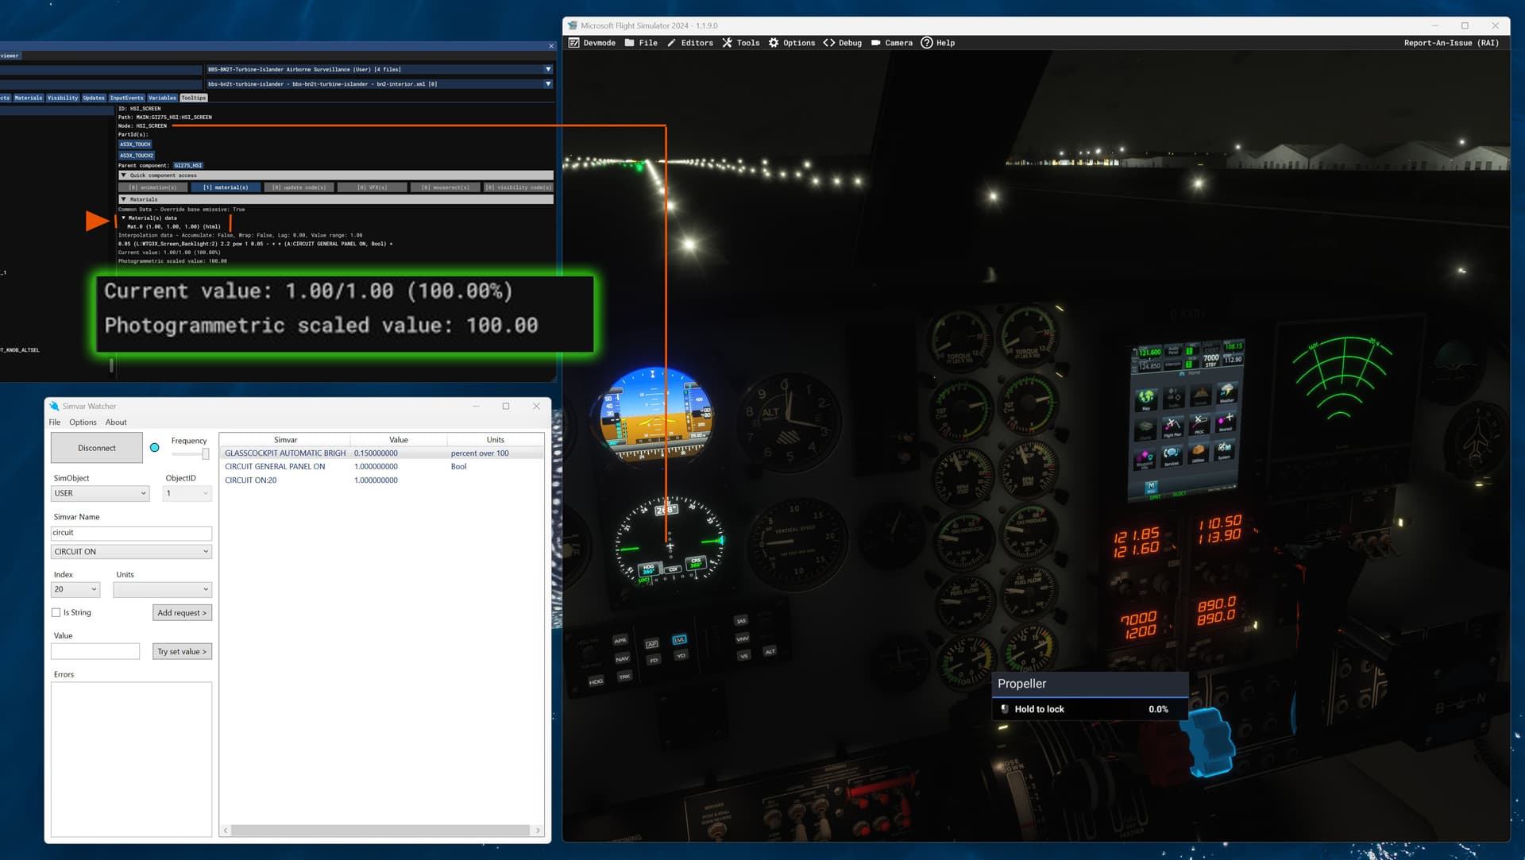Tap the Flight Plan icon on GTN screen
The height and width of the screenshot is (860, 1525).
(x=1173, y=427)
